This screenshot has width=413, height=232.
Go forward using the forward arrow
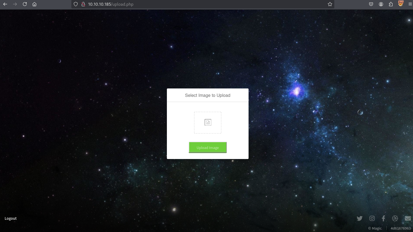(x=15, y=4)
